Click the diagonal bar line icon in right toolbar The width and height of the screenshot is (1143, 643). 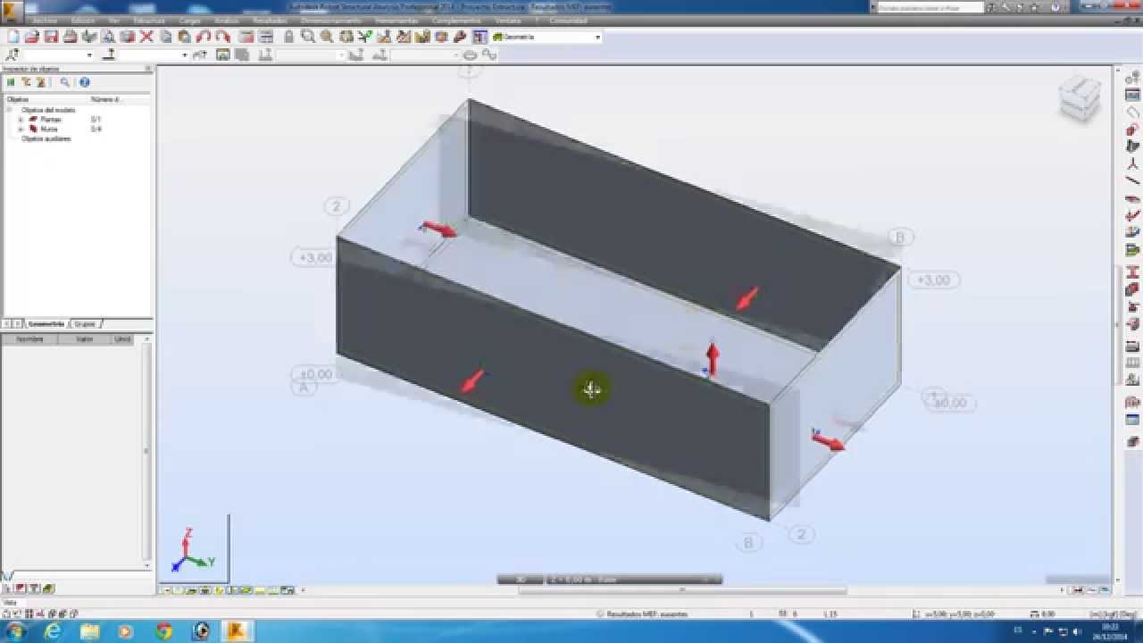pos(1132,181)
